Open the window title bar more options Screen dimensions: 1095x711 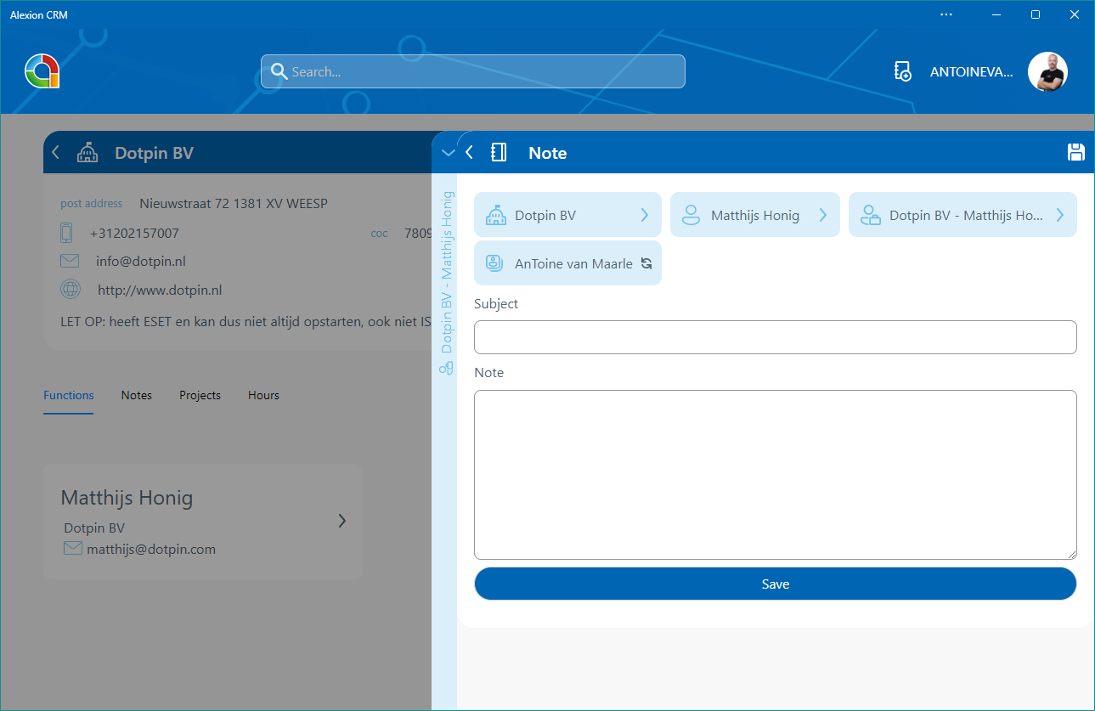947,14
